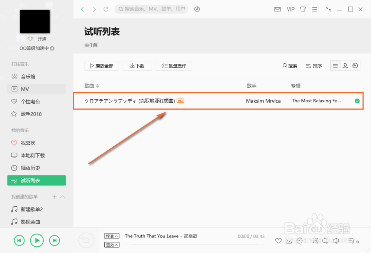The image size is (371, 253).
Task: Click artist 高至豪 in the player bar
Action: click(191, 236)
